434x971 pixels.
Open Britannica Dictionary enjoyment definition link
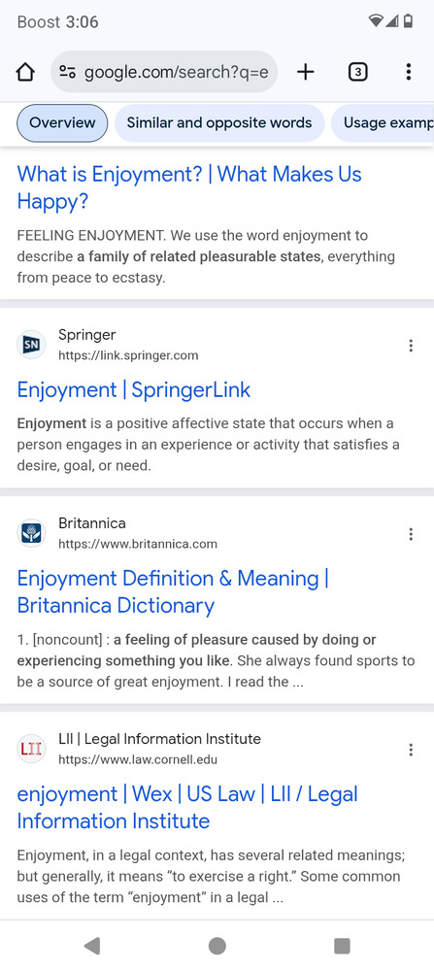coord(173,592)
